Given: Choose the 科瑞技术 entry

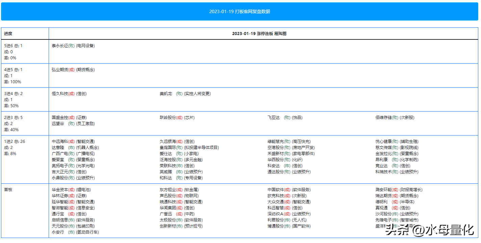Looking at the screenshot, I should tap(383, 172).
